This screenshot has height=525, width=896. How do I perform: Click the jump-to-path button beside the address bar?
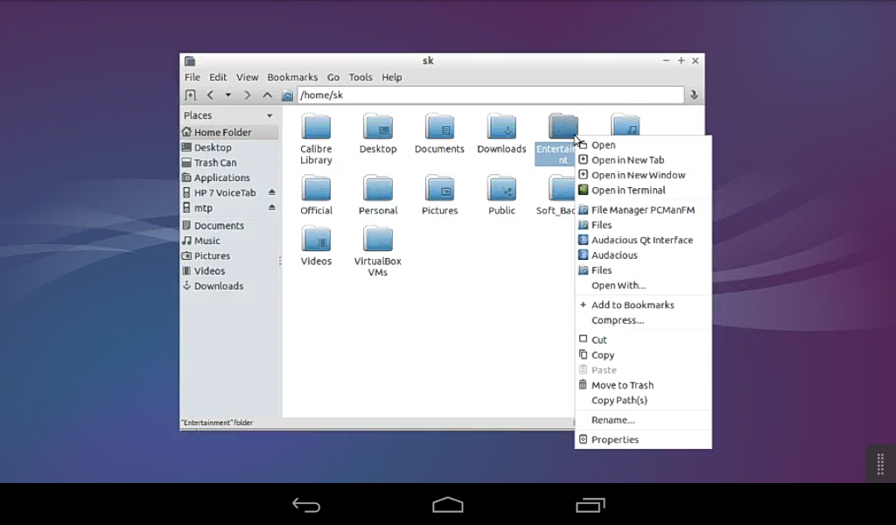click(x=694, y=94)
